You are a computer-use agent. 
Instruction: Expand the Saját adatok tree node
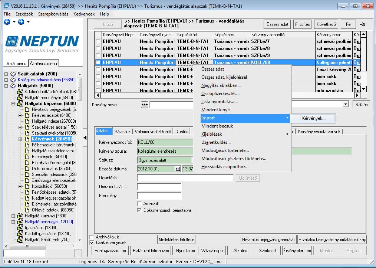pos(6,74)
